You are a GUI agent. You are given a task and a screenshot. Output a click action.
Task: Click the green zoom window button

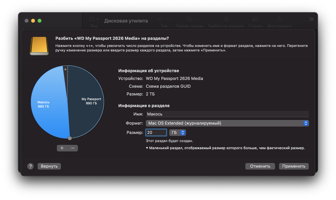click(39, 21)
